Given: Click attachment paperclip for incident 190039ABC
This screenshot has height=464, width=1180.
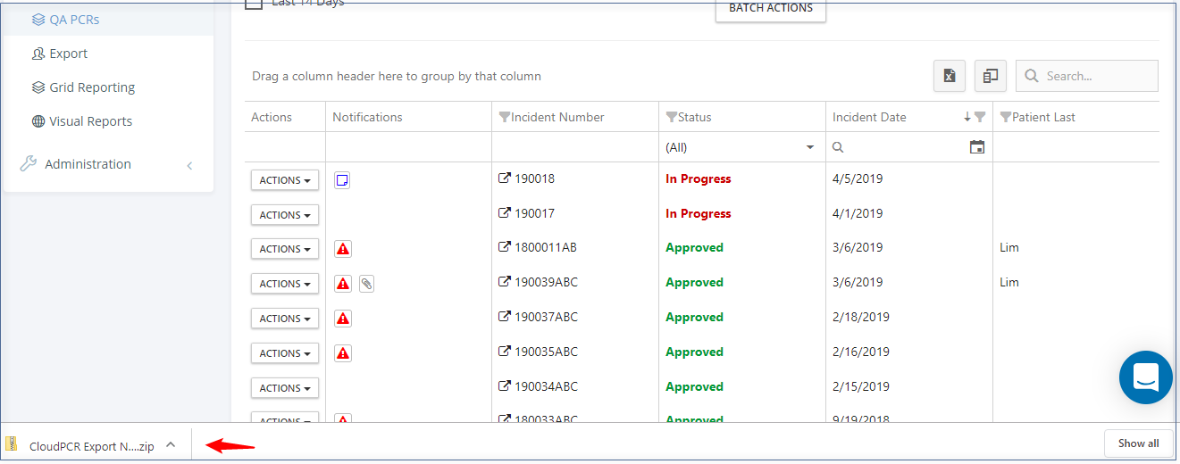Looking at the screenshot, I should pyautogui.click(x=367, y=284).
